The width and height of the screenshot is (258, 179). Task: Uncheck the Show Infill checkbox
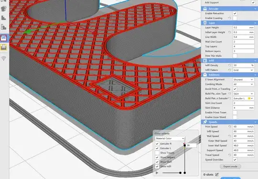click(157, 167)
